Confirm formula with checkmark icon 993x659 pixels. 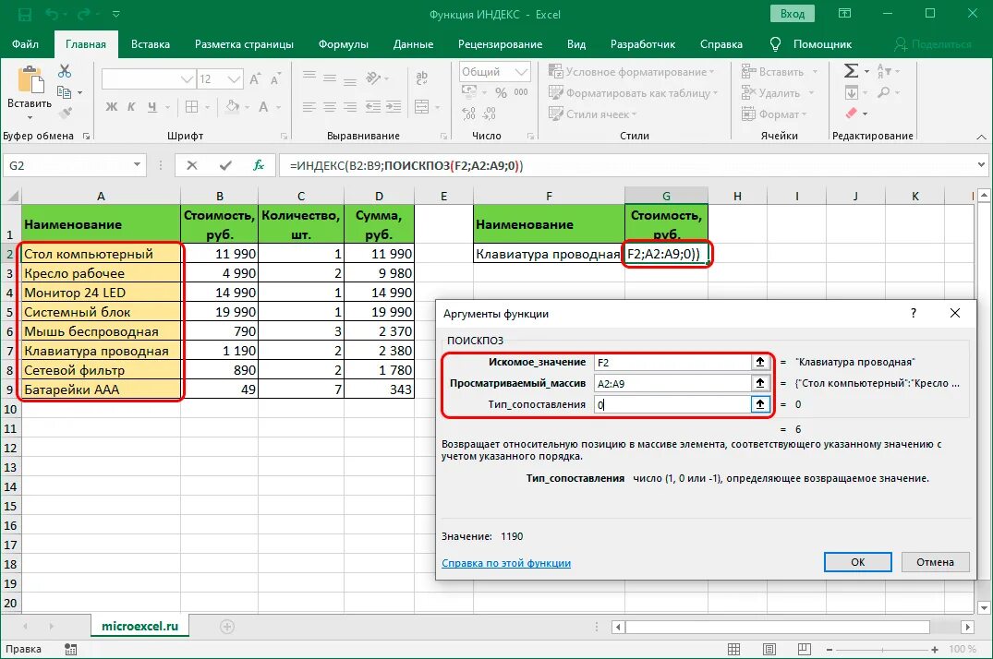(x=225, y=165)
